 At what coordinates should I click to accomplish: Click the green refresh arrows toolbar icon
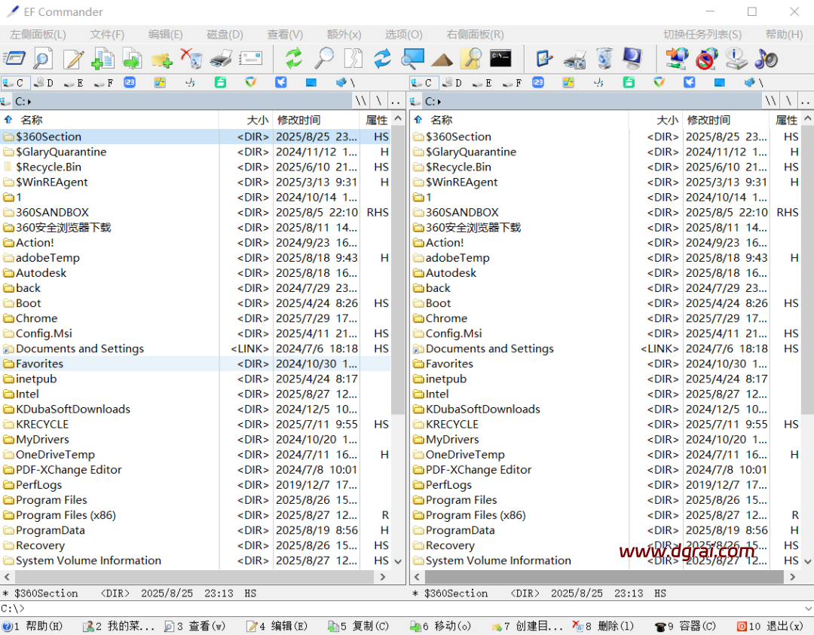(x=293, y=58)
